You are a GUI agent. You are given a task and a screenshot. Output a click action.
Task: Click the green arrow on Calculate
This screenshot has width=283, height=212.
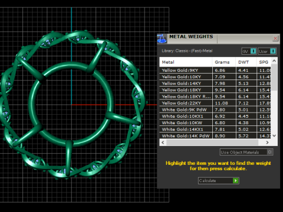pos(236,181)
